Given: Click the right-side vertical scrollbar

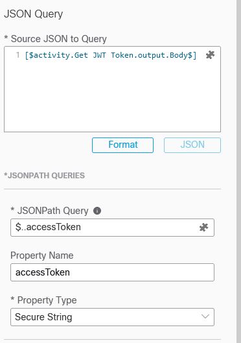Looking at the screenshot, I should tap(238, 171).
